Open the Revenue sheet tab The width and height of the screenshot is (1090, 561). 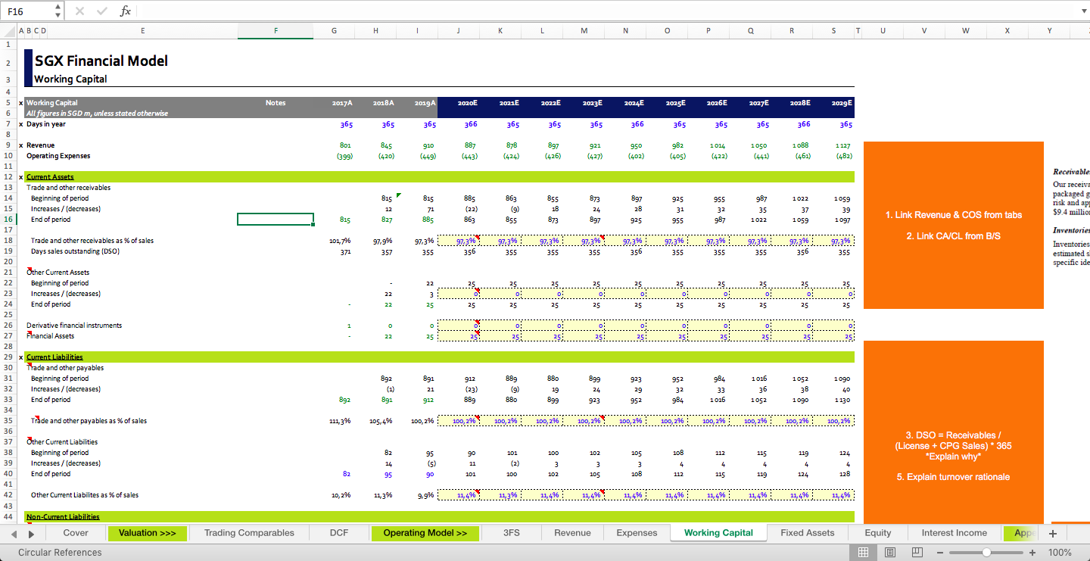[572, 533]
